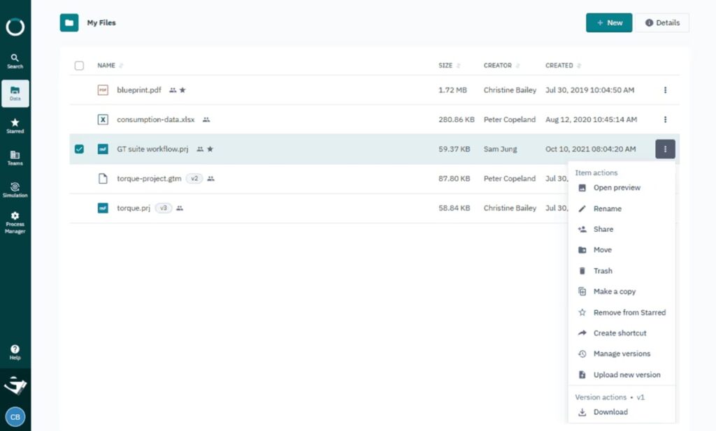Click the My Files breadcrumb title
This screenshot has width=716, height=431.
pyautogui.click(x=101, y=22)
